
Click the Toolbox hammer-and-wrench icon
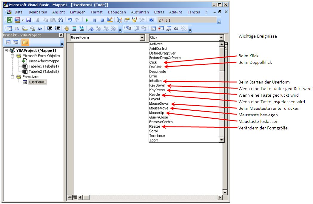(142, 20)
